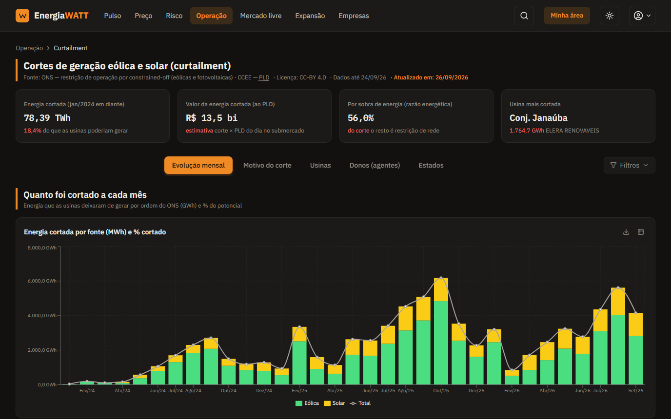Screen dimensions: 671x419
Task: Open Donos (agentes) tab
Action: (x=375, y=165)
